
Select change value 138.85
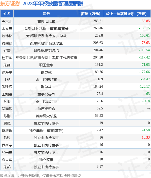click(145, 21)
